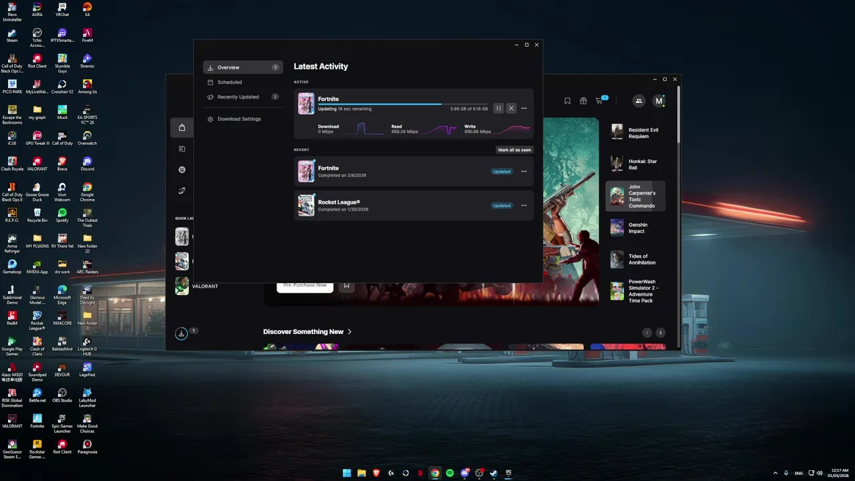Click the active Fortnite cover thumbnail
Screen dimensions: 855x481
pos(306,104)
